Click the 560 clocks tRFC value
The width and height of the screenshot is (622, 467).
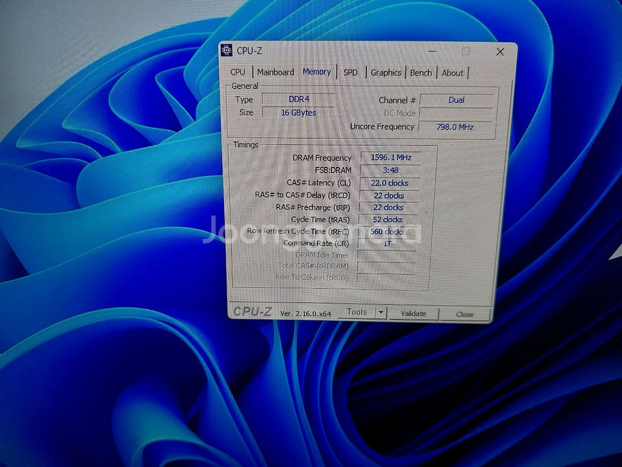click(387, 232)
